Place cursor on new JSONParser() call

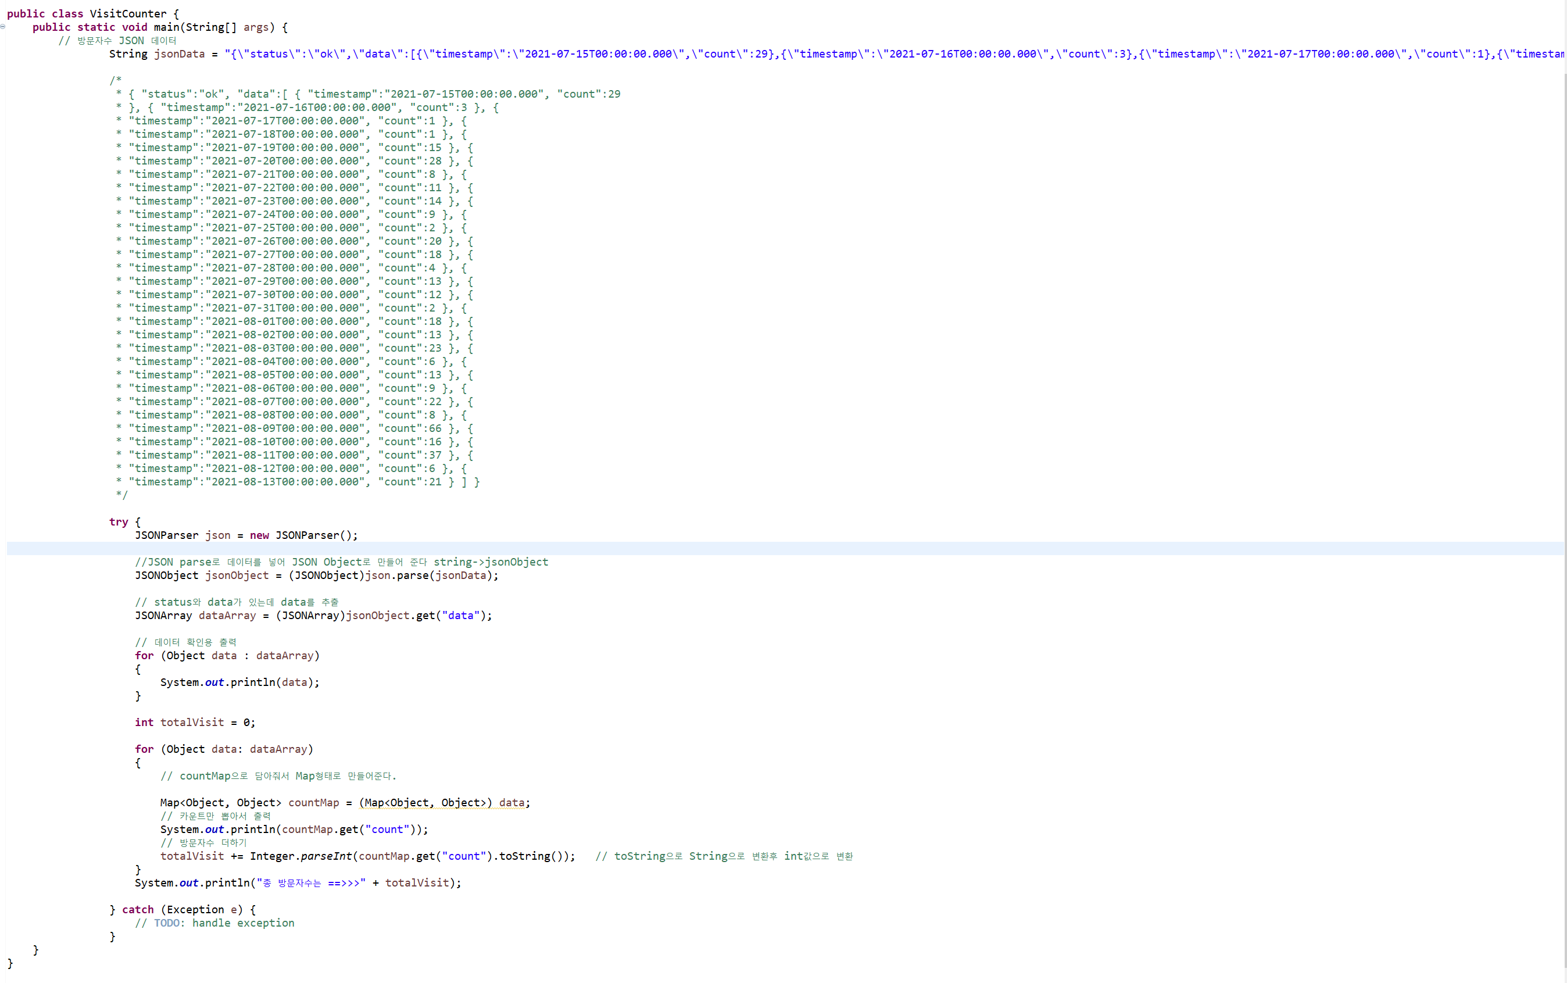303,536
